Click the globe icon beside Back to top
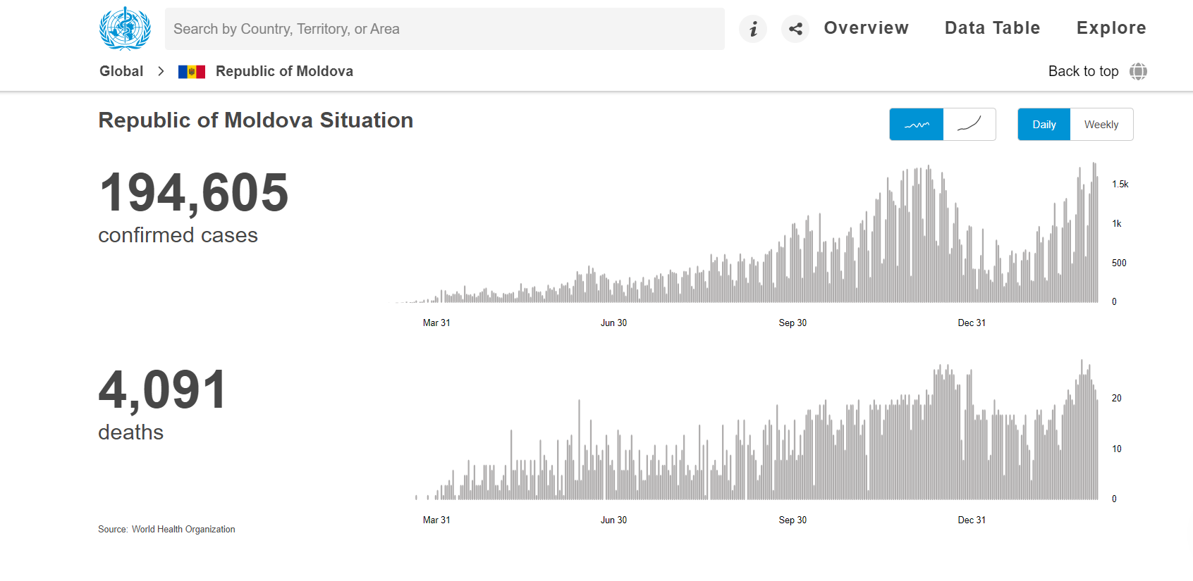Viewport: 1193px width, 581px height. [1138, 71]
